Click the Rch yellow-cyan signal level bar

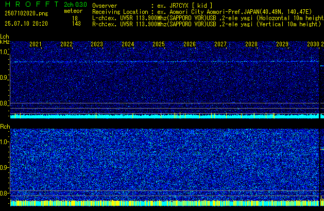click(x=165, y=203)
